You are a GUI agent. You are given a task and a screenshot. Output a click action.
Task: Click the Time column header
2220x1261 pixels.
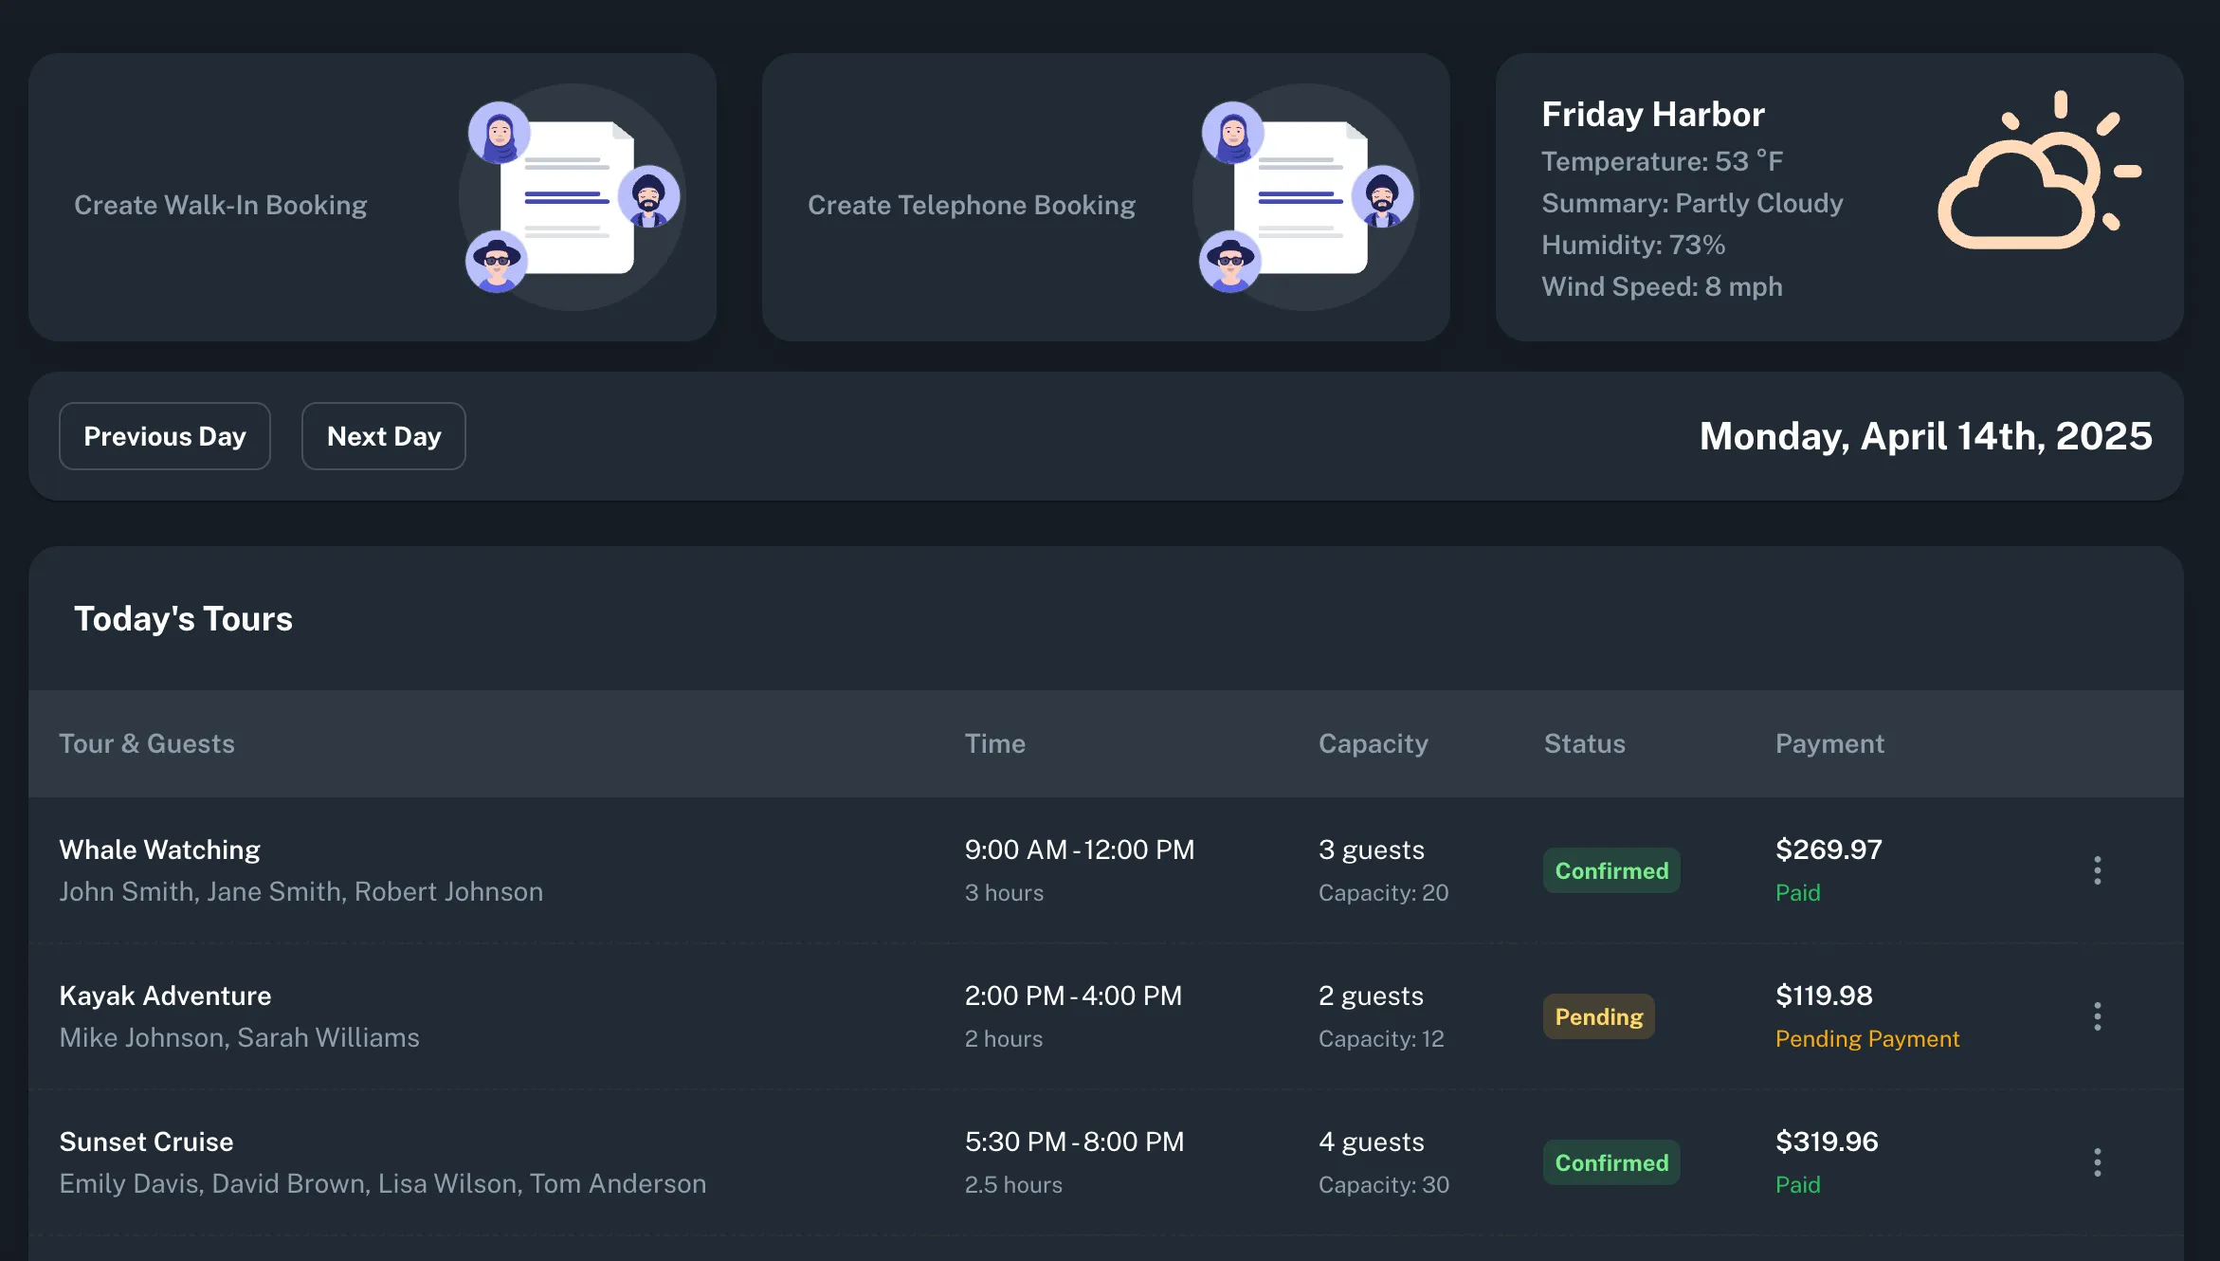point(994,743)
